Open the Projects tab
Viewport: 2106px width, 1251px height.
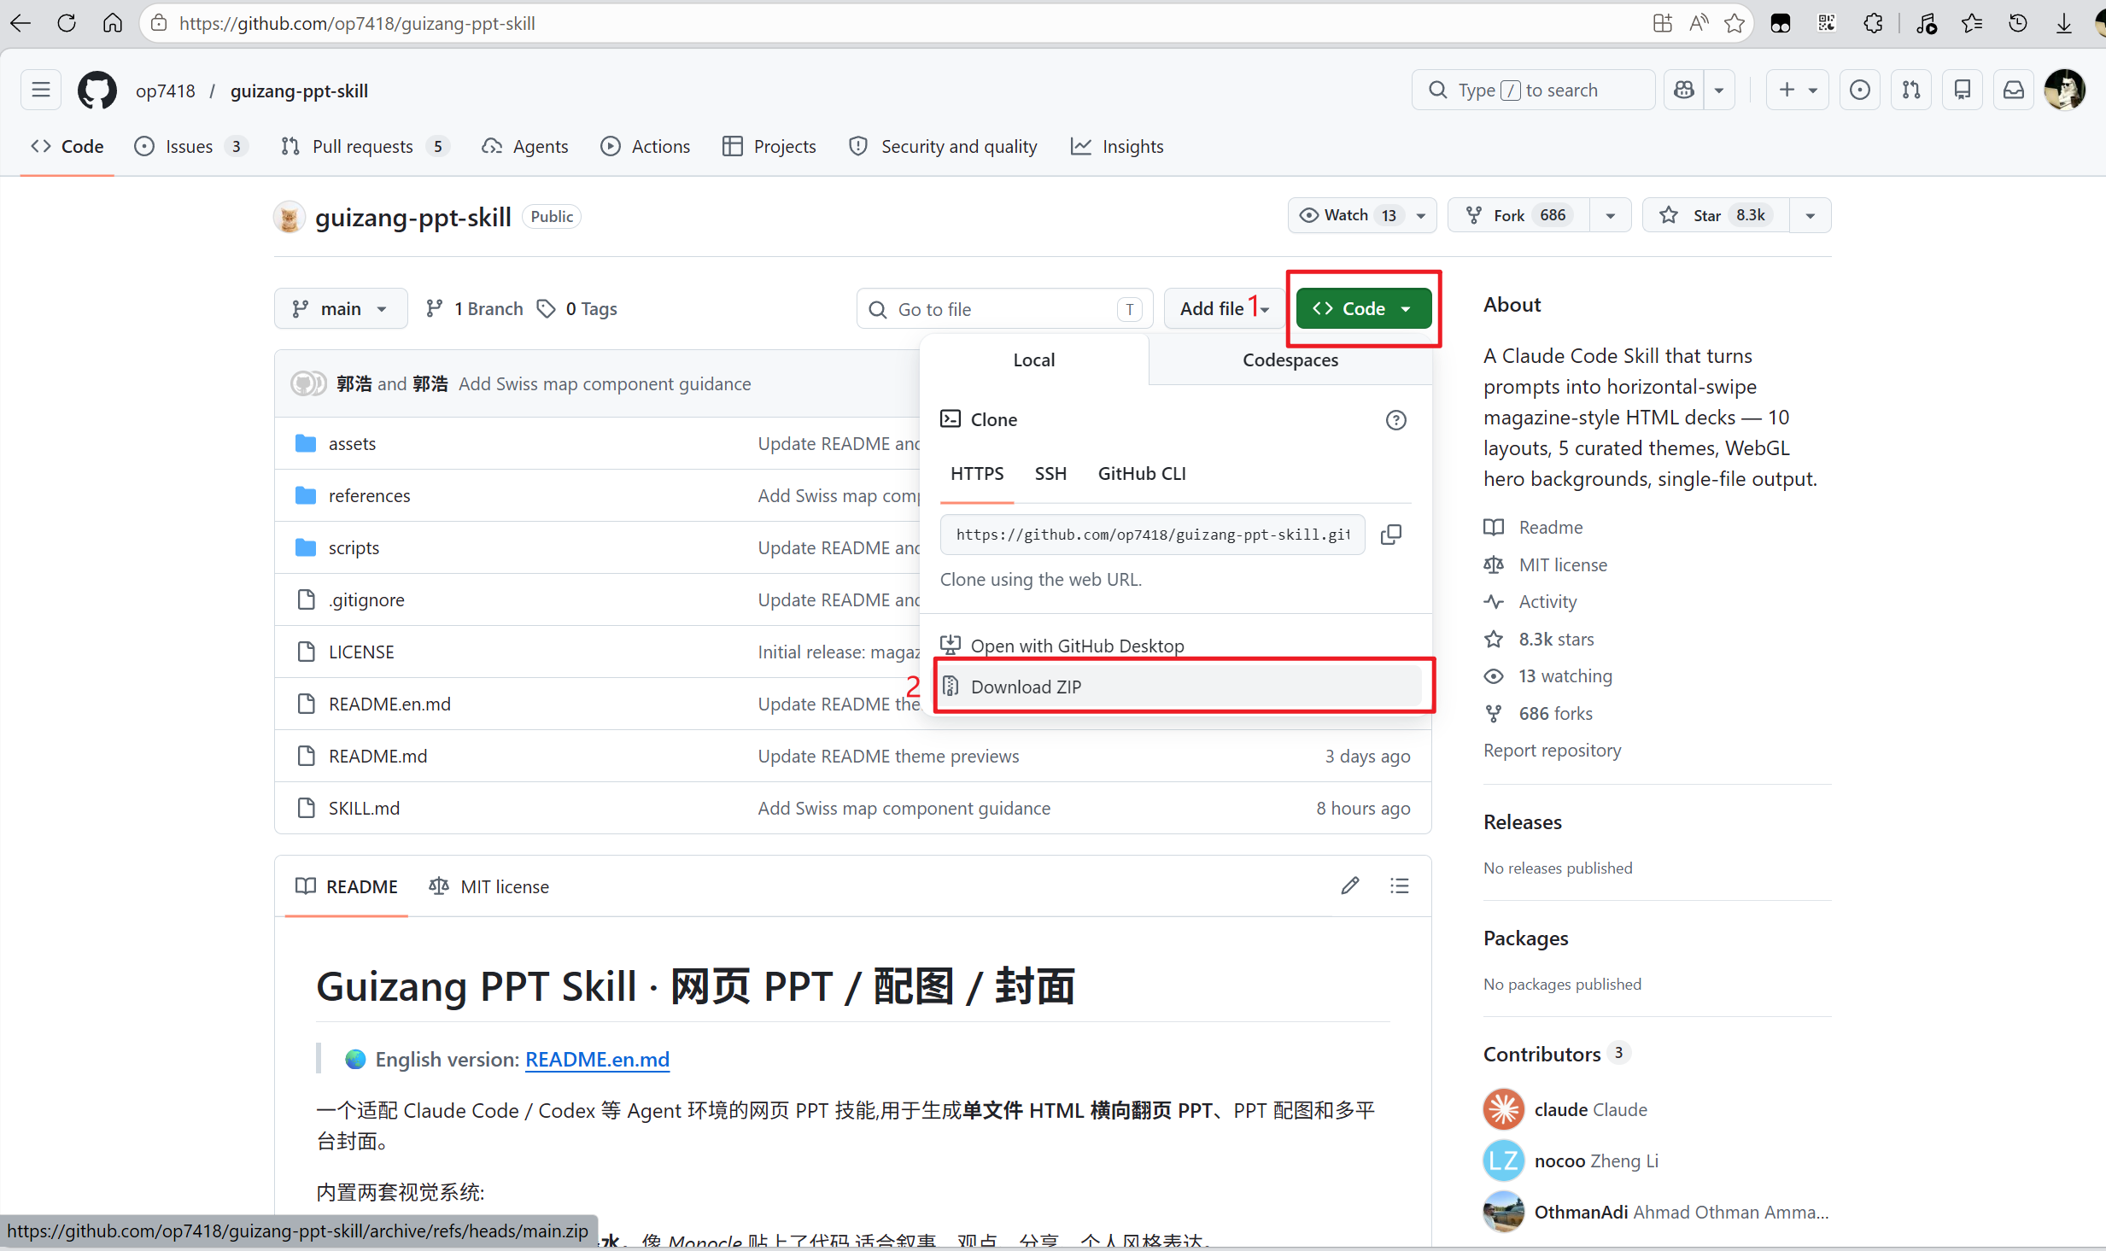tap(769, 146)
